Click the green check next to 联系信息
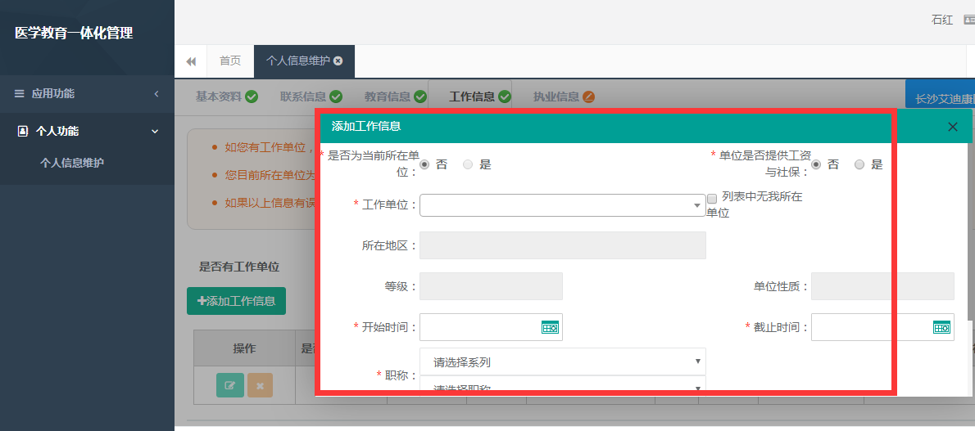 pyautogui.click(x=336, y=97)
